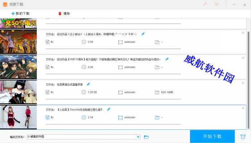
Task: Click the output folder path field
Action: coord(81,137)
